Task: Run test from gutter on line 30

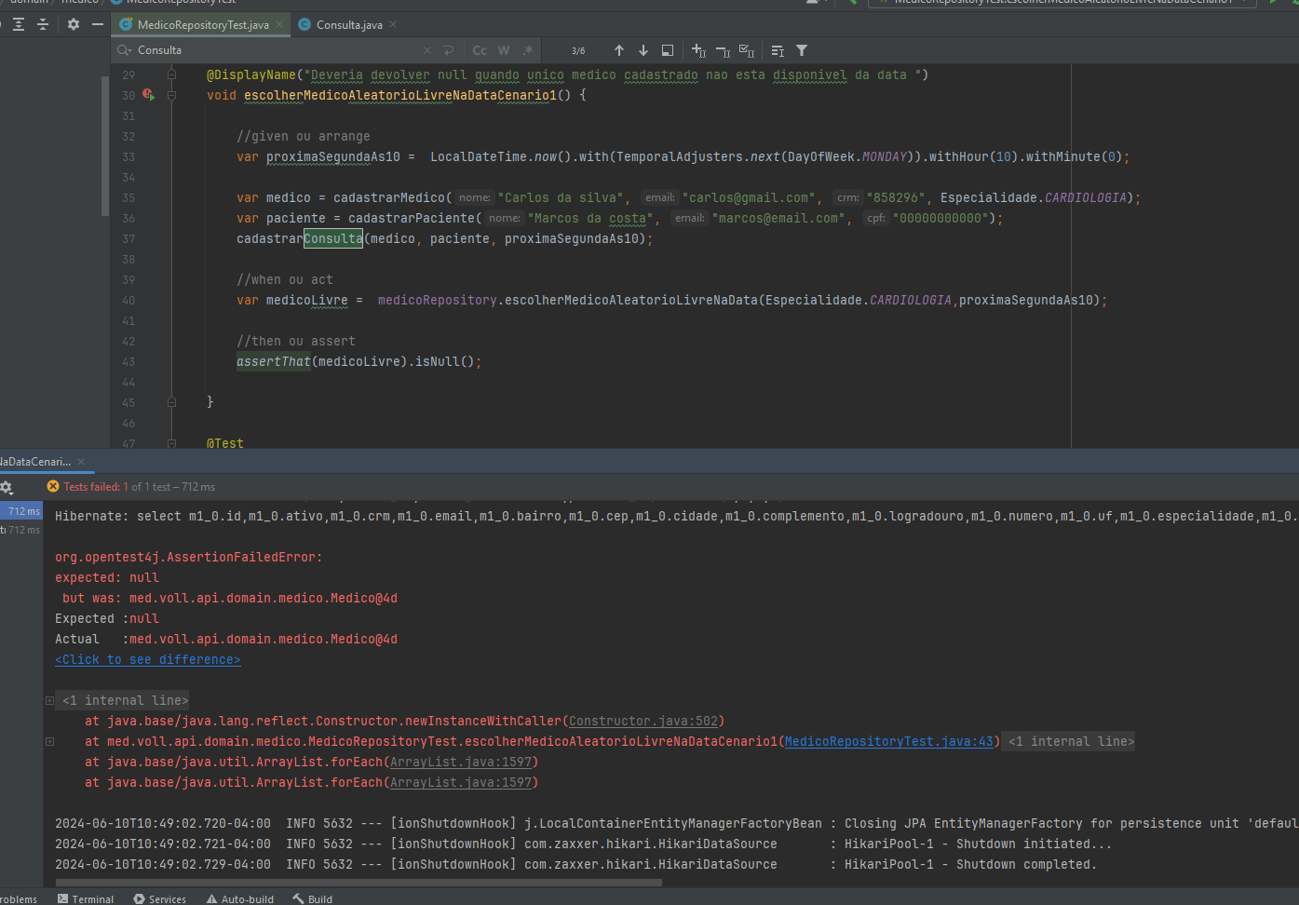Action: click(148, 95)
